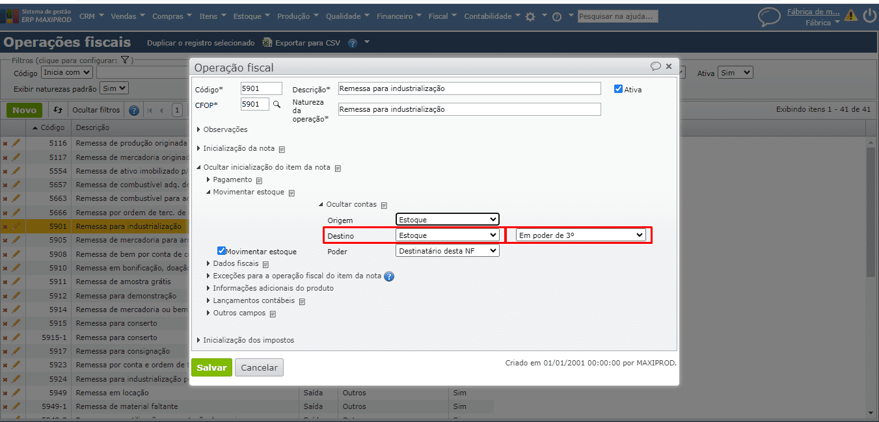Open the Vendas menu
The image size is (879, 422).
pos(128,16)
